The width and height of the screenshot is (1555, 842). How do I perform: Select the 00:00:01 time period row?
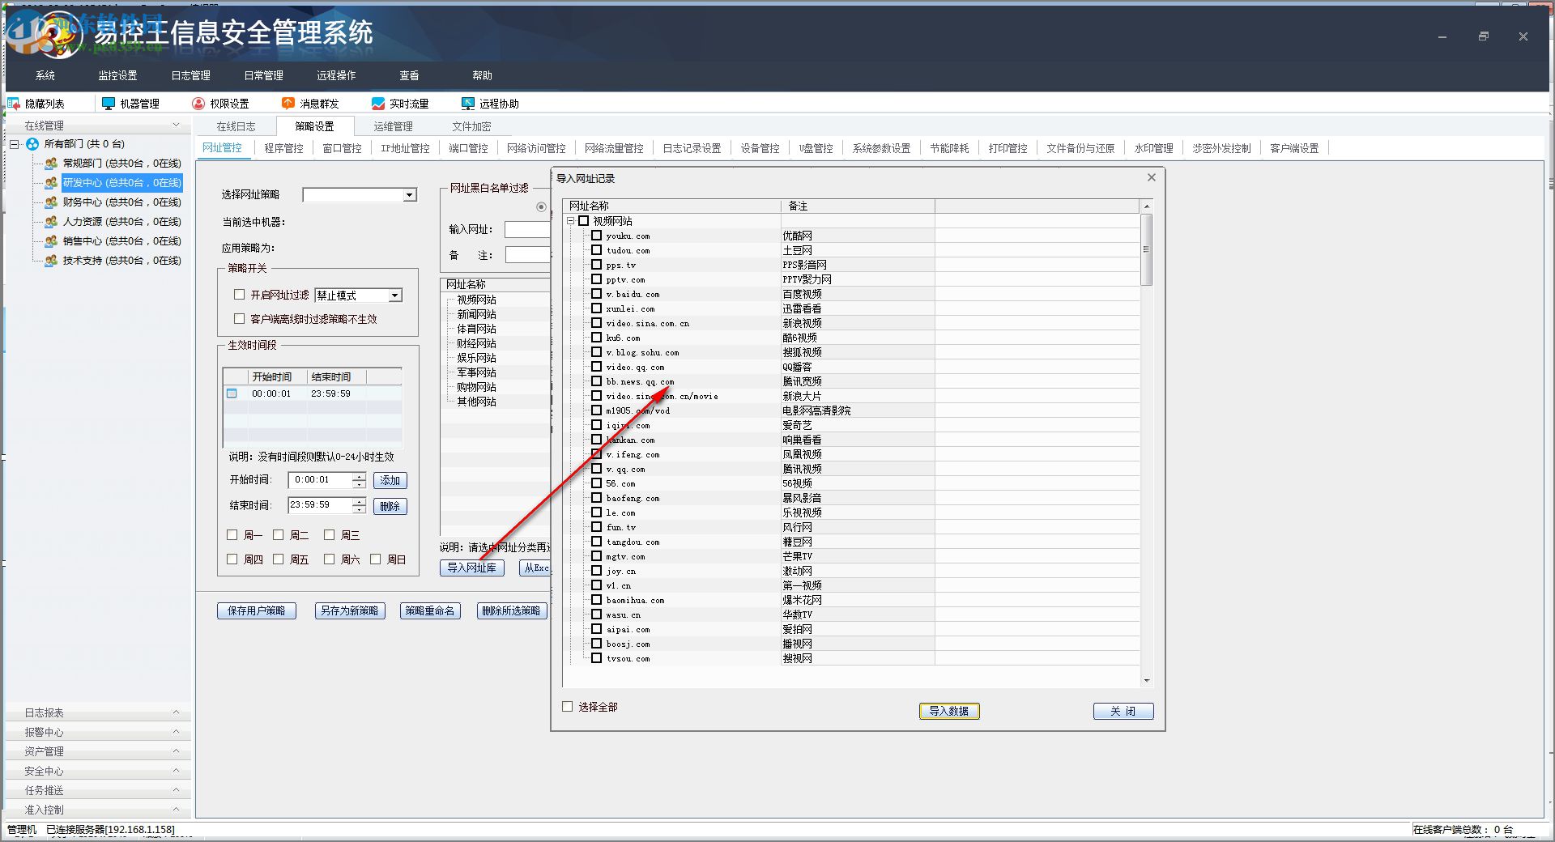(x=313, y=393)
